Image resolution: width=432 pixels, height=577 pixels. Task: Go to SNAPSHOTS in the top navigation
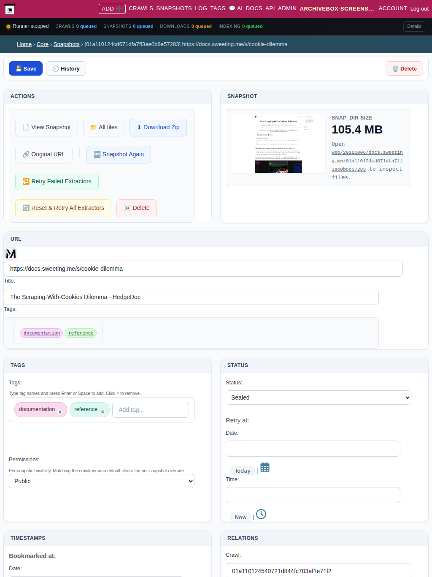pyautogui.click(x=174, y=8)
